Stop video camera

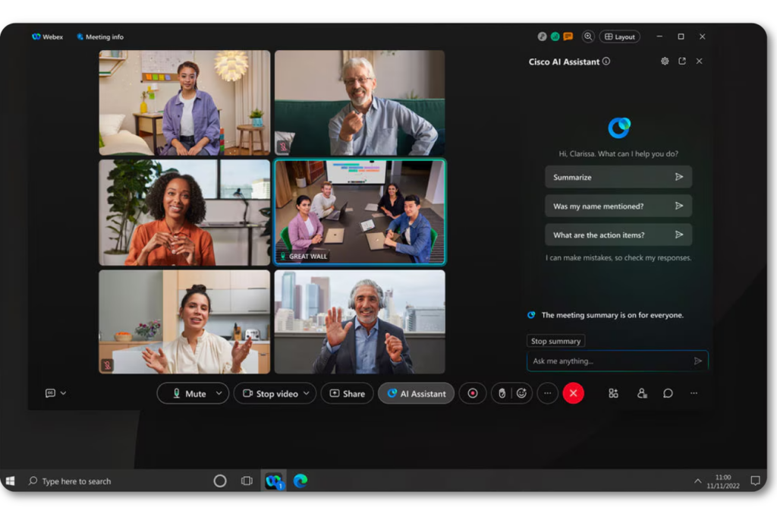tap(271, 393)
